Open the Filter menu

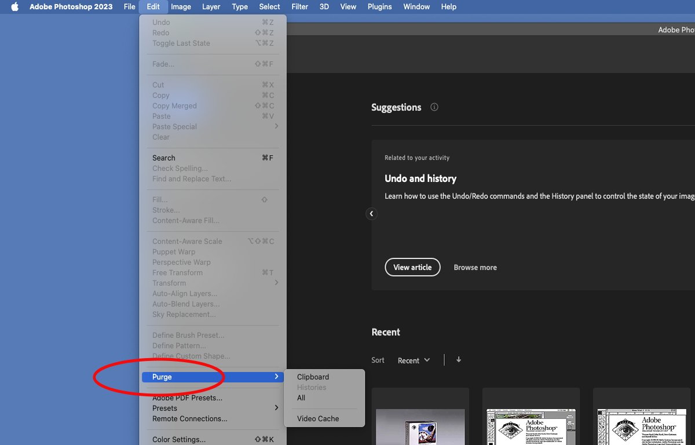pos(299,6)
